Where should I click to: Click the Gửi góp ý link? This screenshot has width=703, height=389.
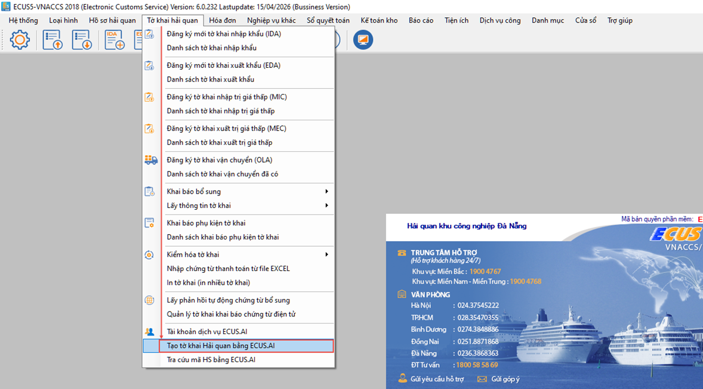point(505,379)
